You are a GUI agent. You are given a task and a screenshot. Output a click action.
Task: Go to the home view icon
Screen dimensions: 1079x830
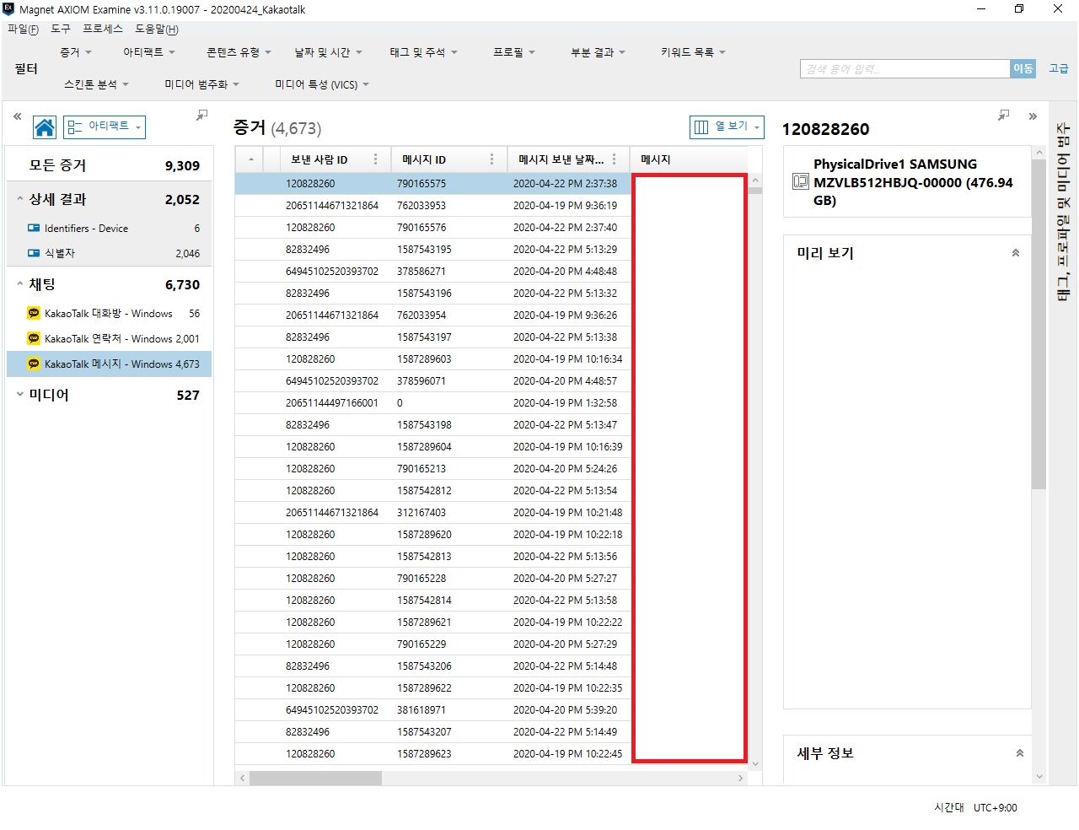45,127
